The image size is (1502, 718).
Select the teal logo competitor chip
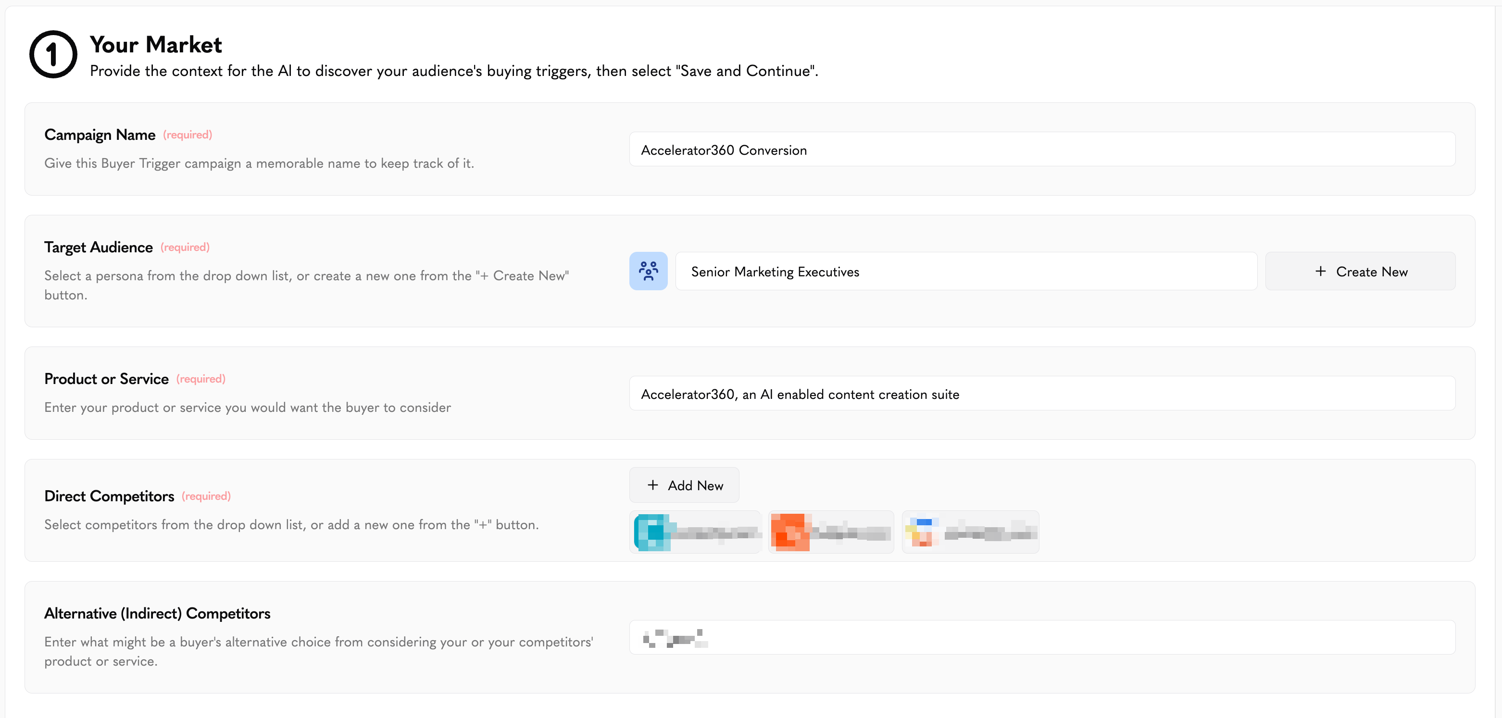[x=695, y=532]
